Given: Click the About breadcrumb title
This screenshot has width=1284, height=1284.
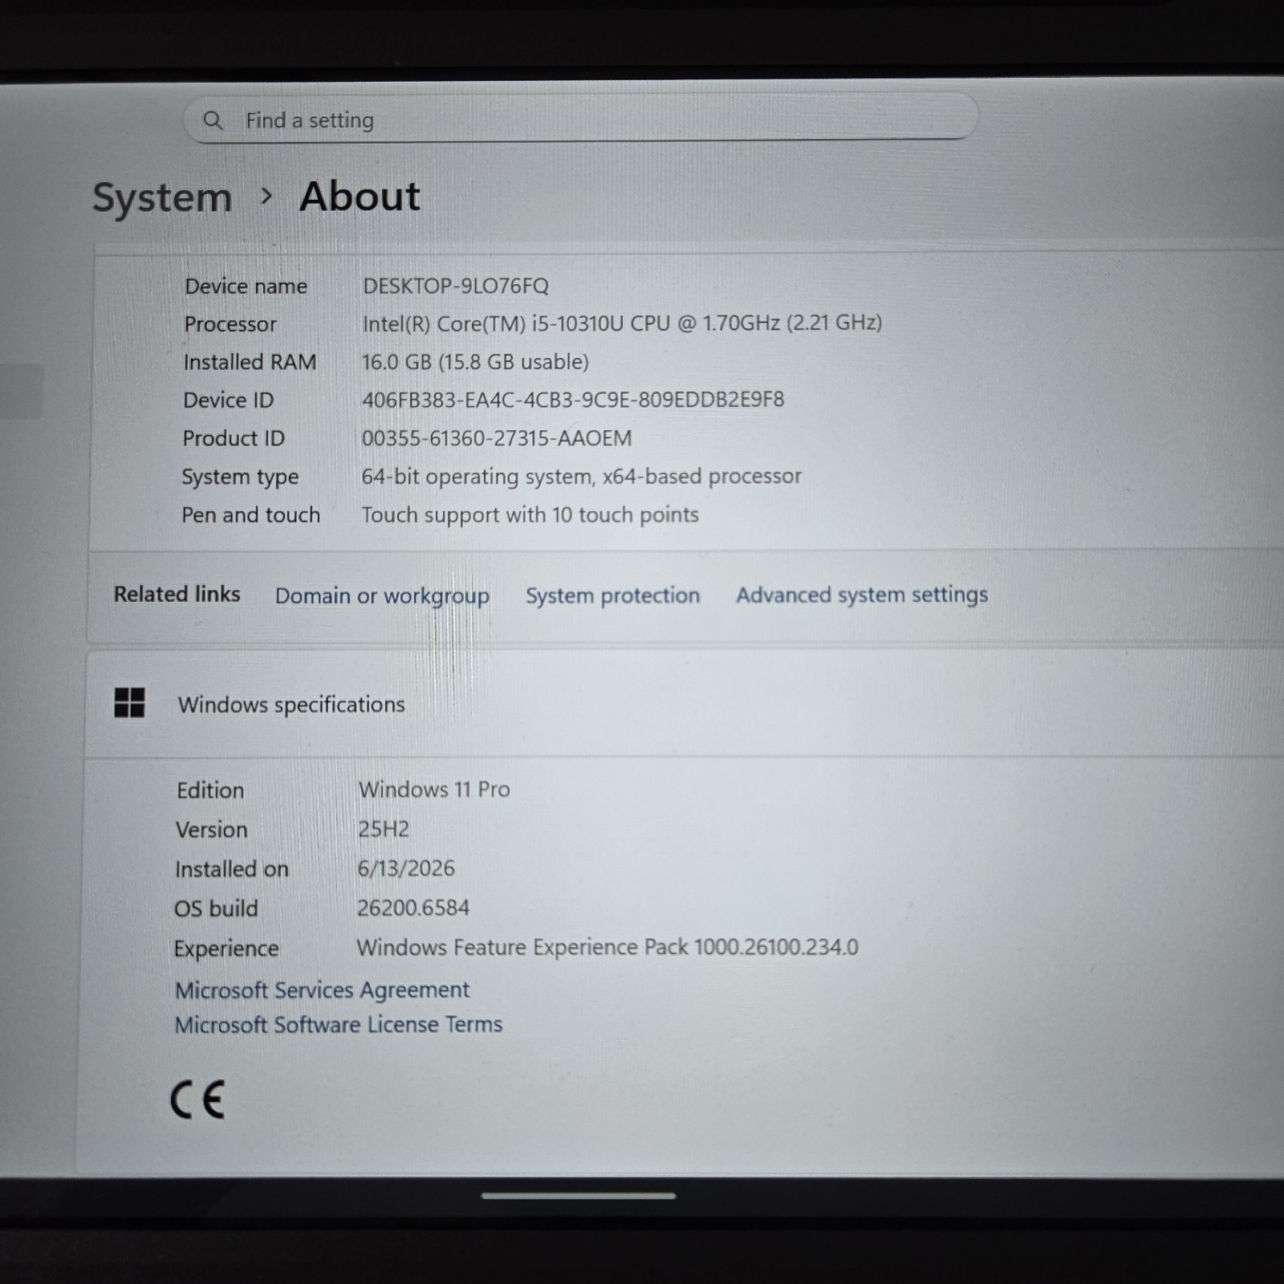Looking at the screenshot, I should pos(360,197).
